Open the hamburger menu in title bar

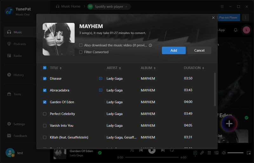222,7
